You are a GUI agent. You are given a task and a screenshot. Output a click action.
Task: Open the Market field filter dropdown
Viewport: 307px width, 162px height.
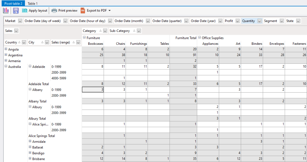click(20, 21)
